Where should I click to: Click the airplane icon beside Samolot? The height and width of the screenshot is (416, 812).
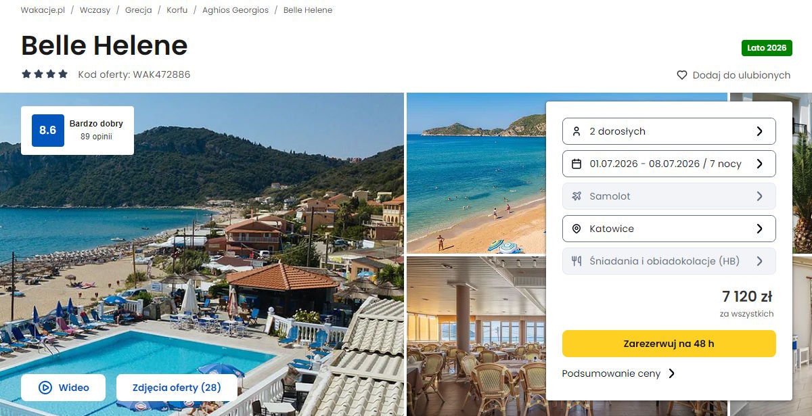point(577,196)
